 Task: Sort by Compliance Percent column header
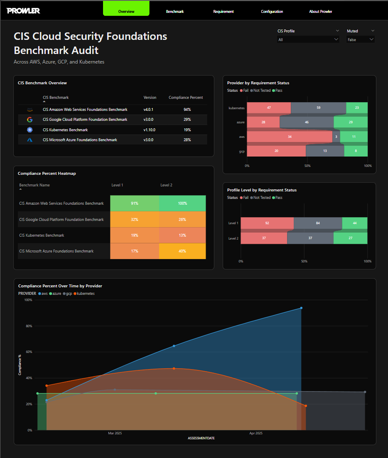186,98
